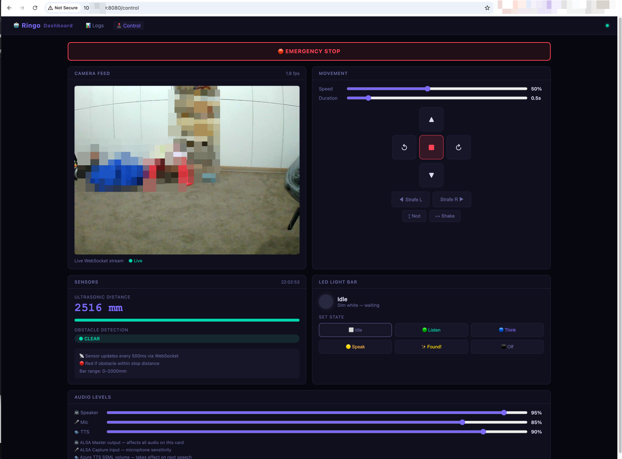Image resolution: width=622 pixels, height=459 pixels.
Task: Adjust the TTS volume slider
Action: [317, 432]
